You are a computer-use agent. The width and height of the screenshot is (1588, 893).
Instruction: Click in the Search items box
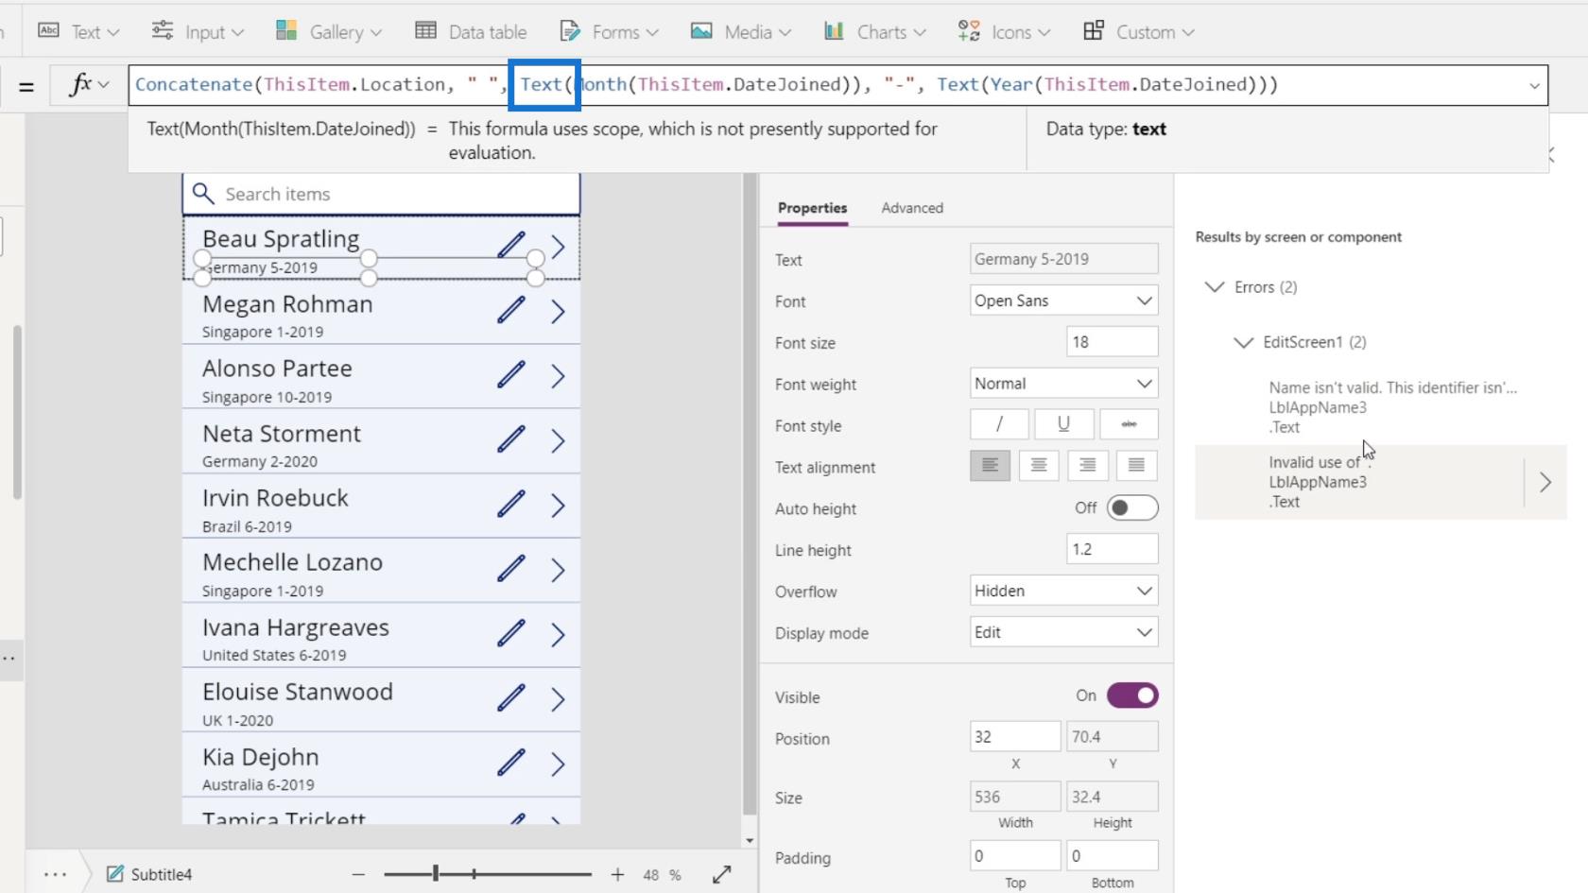(x=381, y=194)
